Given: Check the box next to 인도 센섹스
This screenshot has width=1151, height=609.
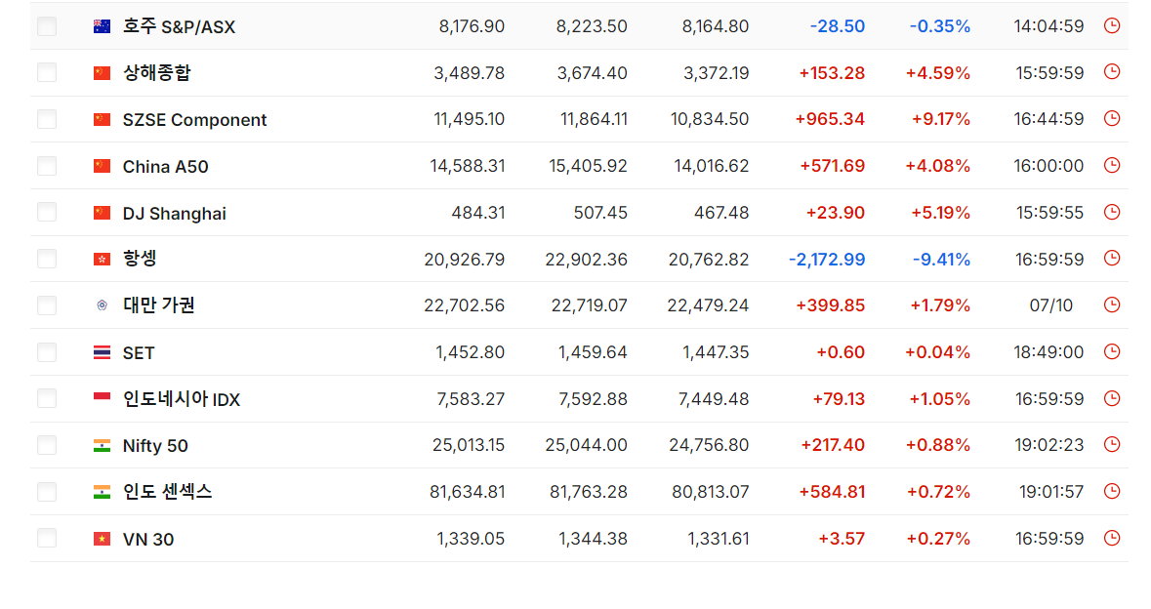Looking at the screenshot, I should tap(47, 492).
